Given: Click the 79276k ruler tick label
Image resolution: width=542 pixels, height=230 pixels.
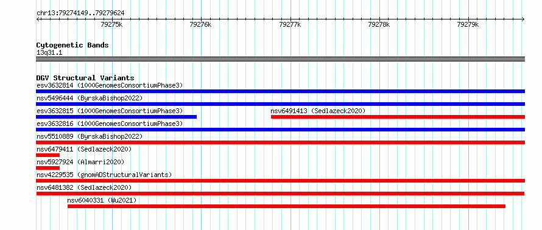Looking at the screenshot, I should (200, 24).
